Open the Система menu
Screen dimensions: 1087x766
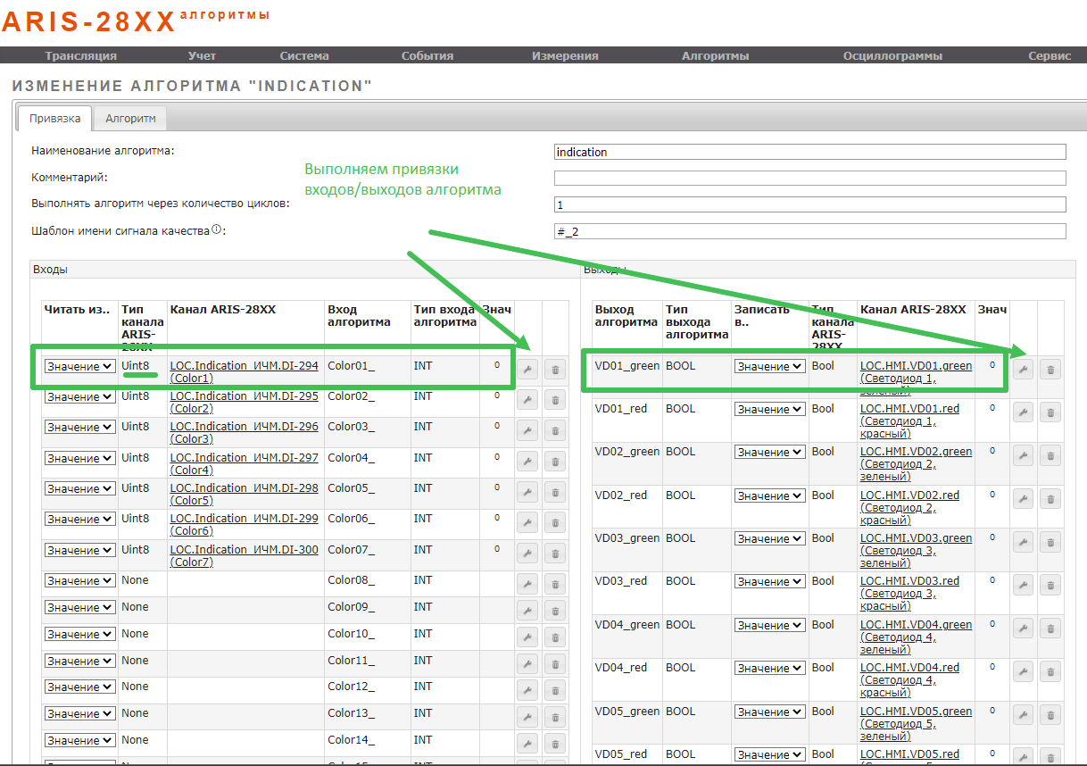tap(304, 55)
